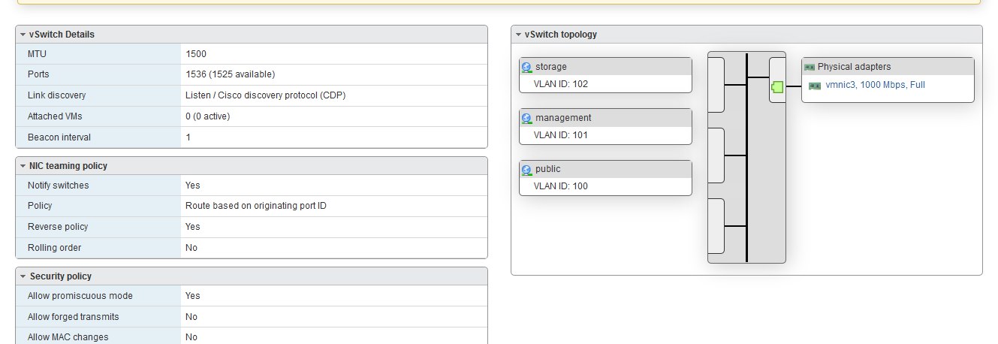
Task: Collapse the NIC teaming policy section
Action: pos(23,166)
